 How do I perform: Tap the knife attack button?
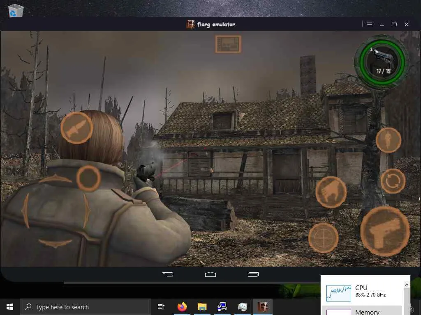(x=77, y=128)
